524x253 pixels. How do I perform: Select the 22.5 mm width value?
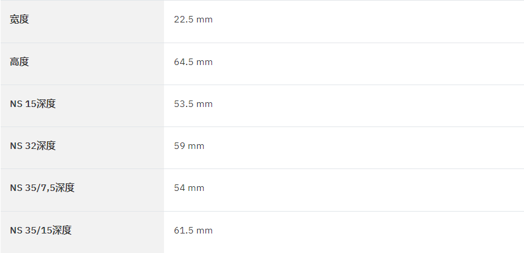[193, 20]
